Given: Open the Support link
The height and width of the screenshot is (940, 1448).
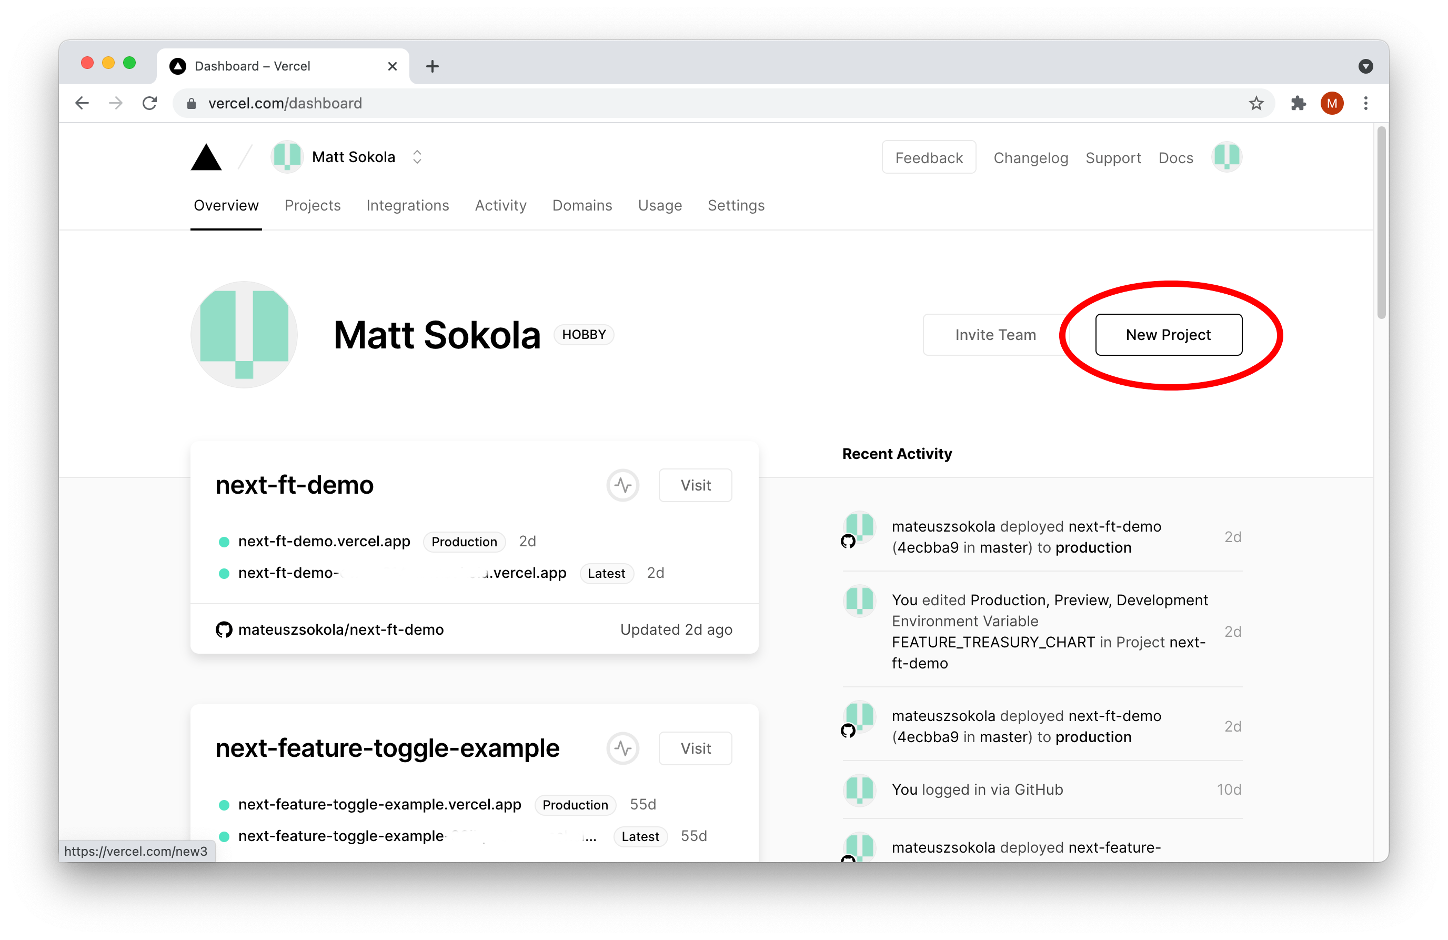Looking at the screenshot, I should (1113, 158).
